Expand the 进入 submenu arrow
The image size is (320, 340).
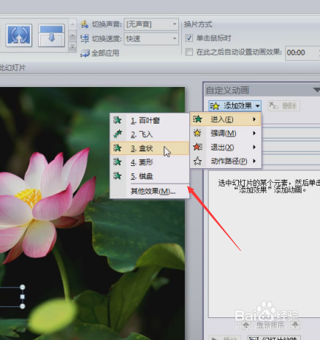coord(254,119)
